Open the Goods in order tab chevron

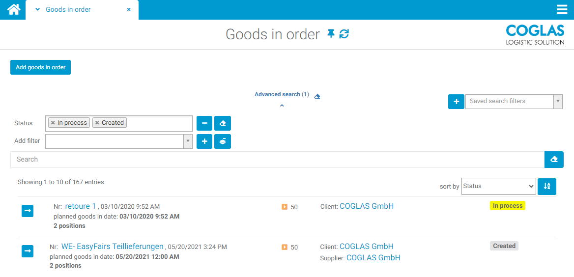click(37, 9)
